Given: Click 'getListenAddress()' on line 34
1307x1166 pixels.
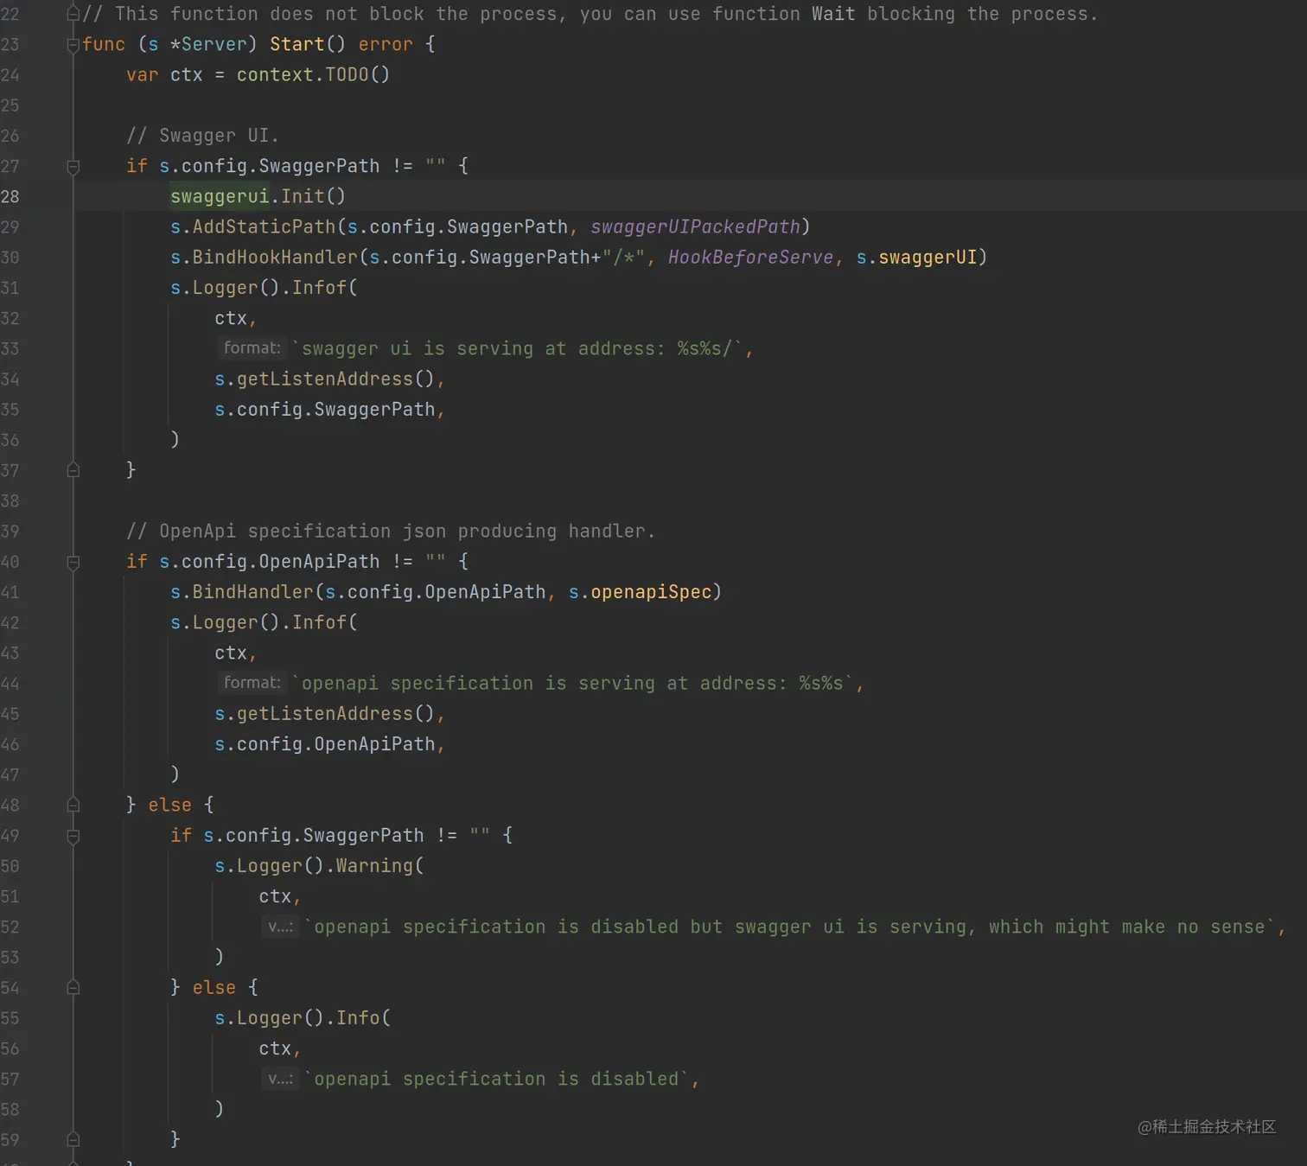Looking at the screenshot, I should click(335, 379).
